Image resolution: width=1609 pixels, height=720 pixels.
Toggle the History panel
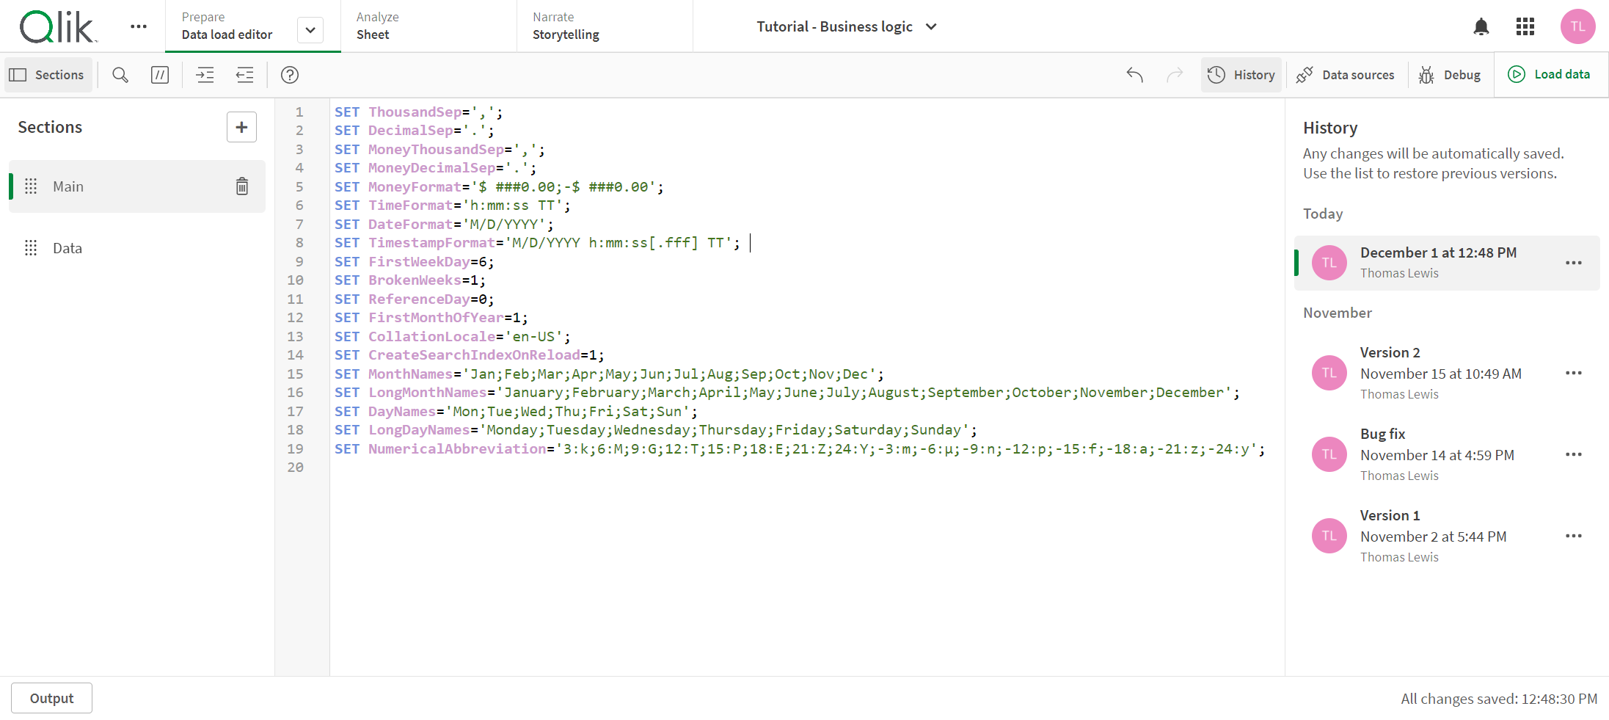click(x=1241, y=75)
